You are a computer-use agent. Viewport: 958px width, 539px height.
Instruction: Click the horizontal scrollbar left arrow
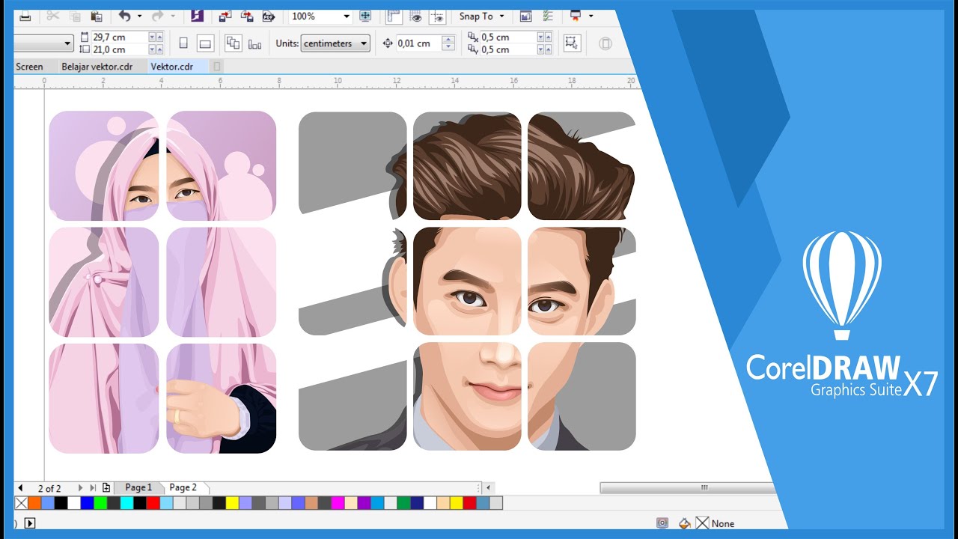coord(489,487)
